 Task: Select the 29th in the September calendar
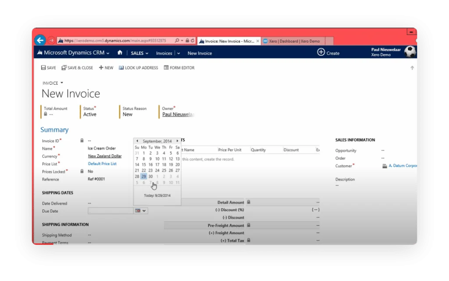pyautogui.click(x=144, y=176)
